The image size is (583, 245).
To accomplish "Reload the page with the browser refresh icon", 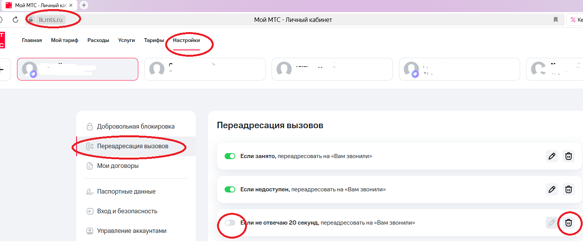I will pos(16,20).
